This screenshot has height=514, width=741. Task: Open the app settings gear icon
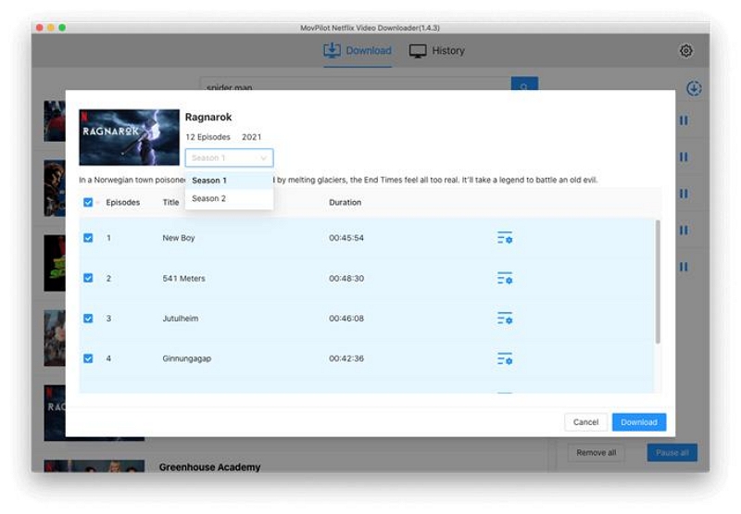pos(686,51)
